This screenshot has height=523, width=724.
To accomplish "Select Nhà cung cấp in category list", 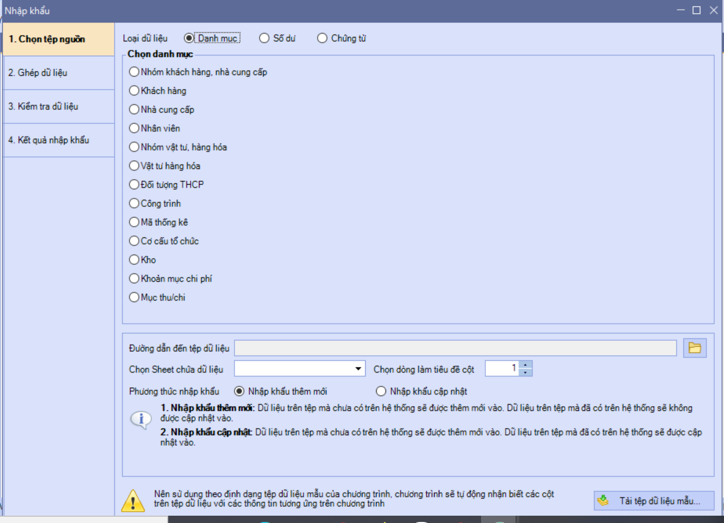I will [x=134, y=110].
